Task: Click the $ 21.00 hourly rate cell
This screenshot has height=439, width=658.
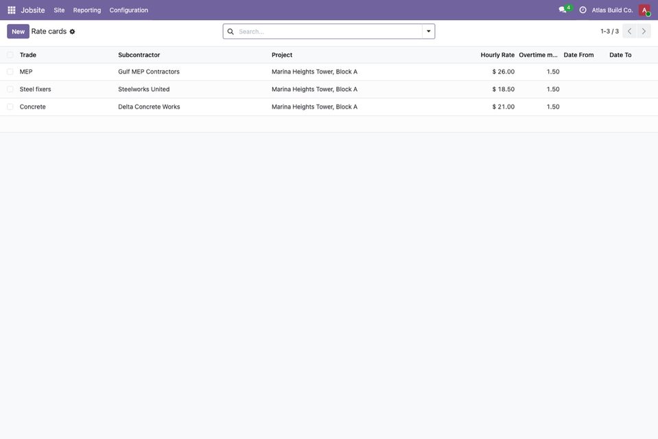Action: (503, 106)
